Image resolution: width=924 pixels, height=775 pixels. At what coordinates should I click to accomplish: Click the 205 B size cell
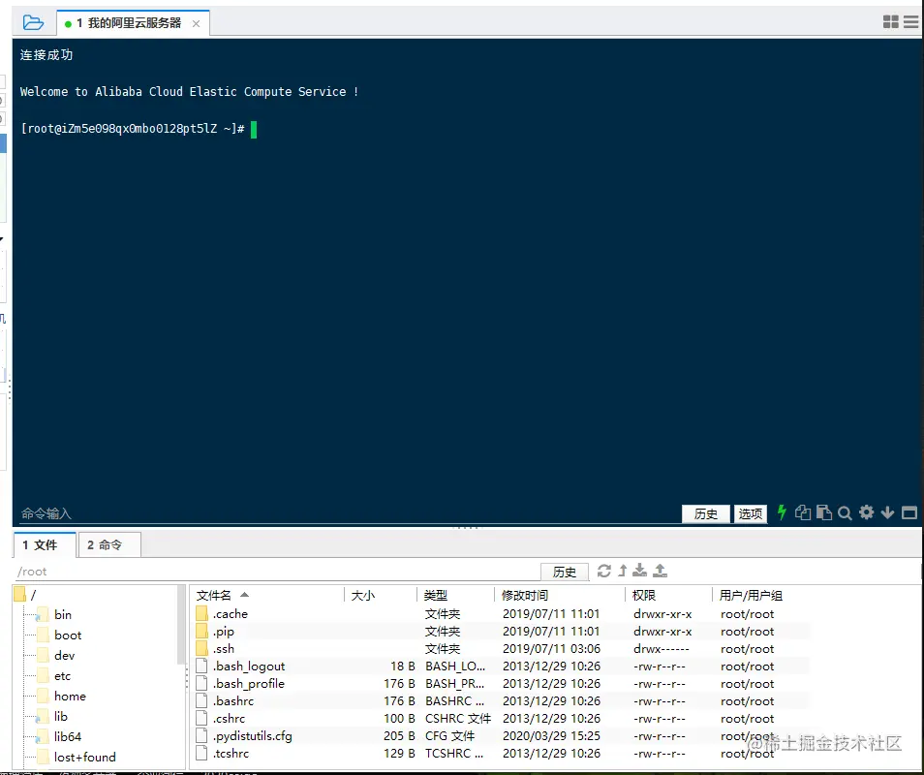point(399,735)
